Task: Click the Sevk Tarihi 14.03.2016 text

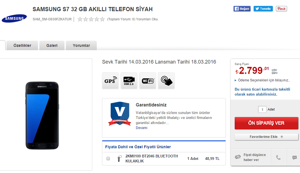Action: (128, 62)
